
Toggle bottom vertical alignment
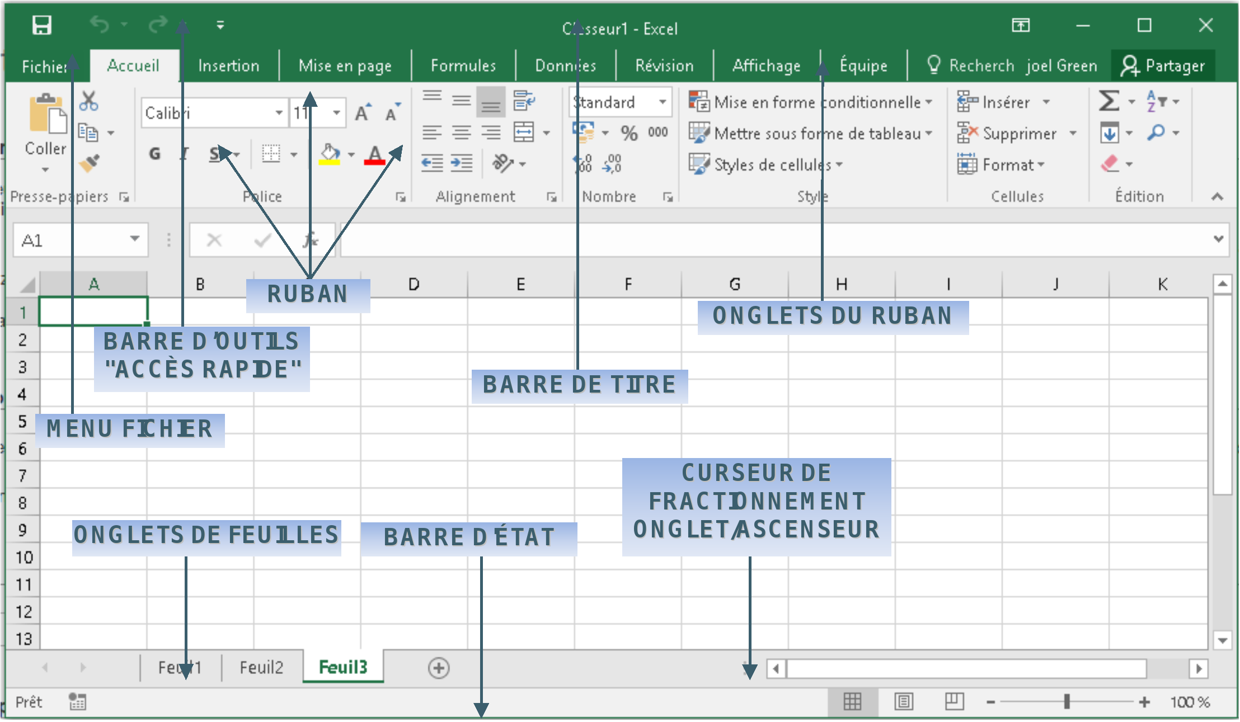coord(491,101)
